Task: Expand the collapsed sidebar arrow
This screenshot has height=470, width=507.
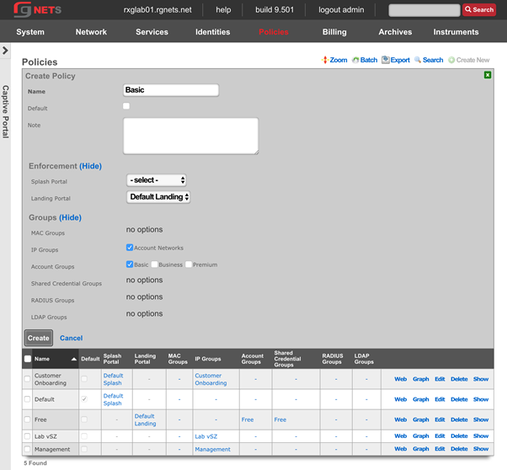Action: [x=5, y=51]
